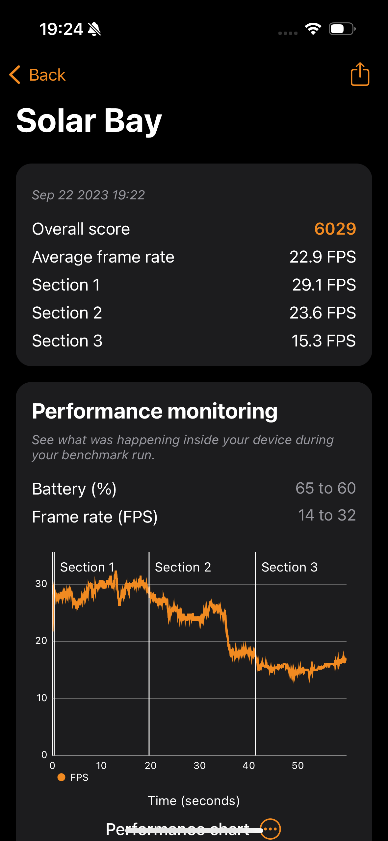
Task: Open the Performance chart link
Action: (178, 828)
